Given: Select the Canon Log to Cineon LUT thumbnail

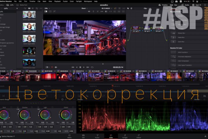Looking at the screenshot, I should (x=29, y=14).
